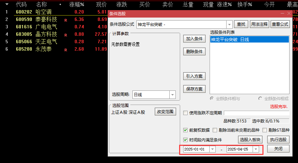Click the 无参数需要设置 text
298x163 pixels.
coord(125,44)
